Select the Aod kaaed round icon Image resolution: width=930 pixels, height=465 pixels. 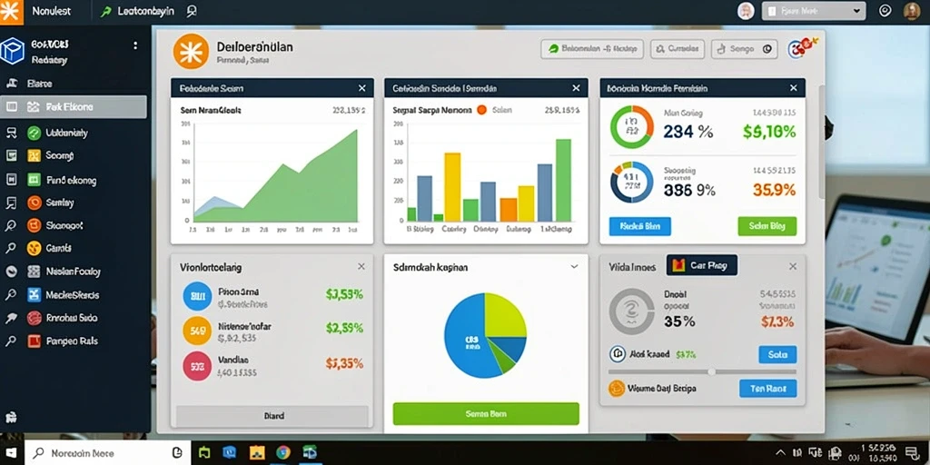(x=618, y=354)
